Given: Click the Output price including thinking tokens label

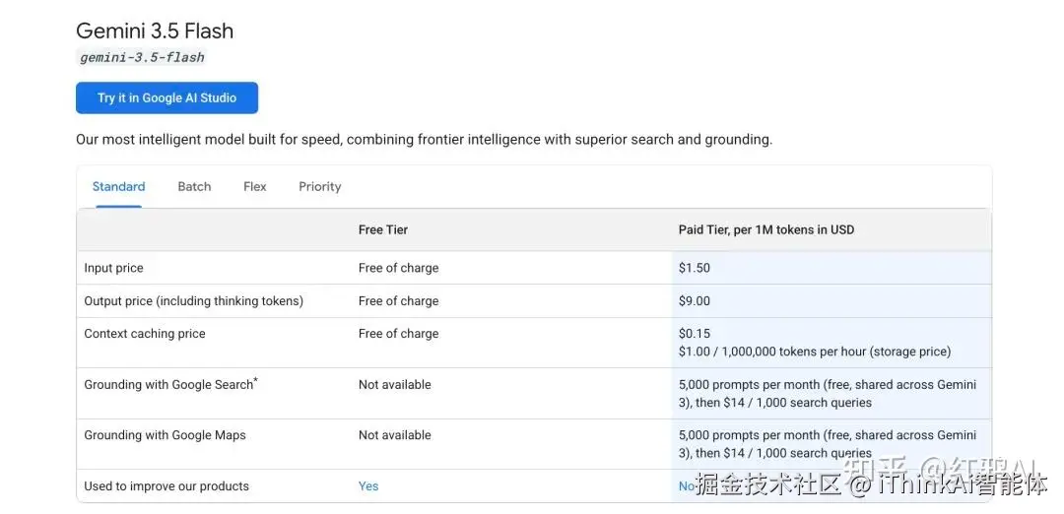Looking at the screenshot, I should [193, 301].
